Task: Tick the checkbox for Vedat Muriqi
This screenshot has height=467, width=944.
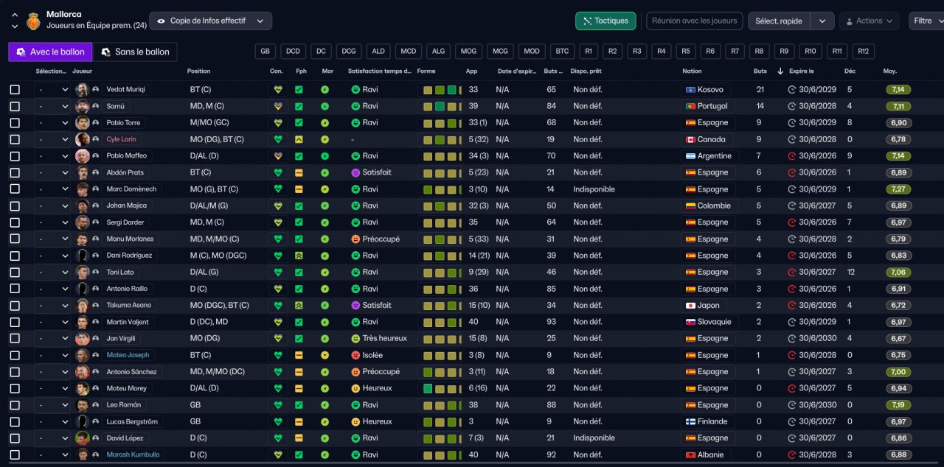Action: coord(15,90)
